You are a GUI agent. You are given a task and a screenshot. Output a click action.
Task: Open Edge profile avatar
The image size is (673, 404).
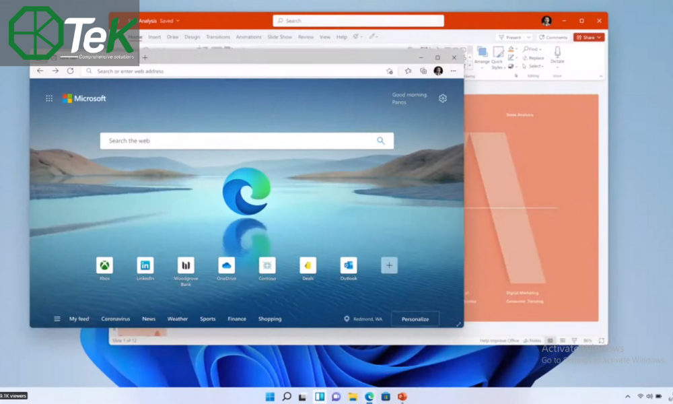pos(438,71)
